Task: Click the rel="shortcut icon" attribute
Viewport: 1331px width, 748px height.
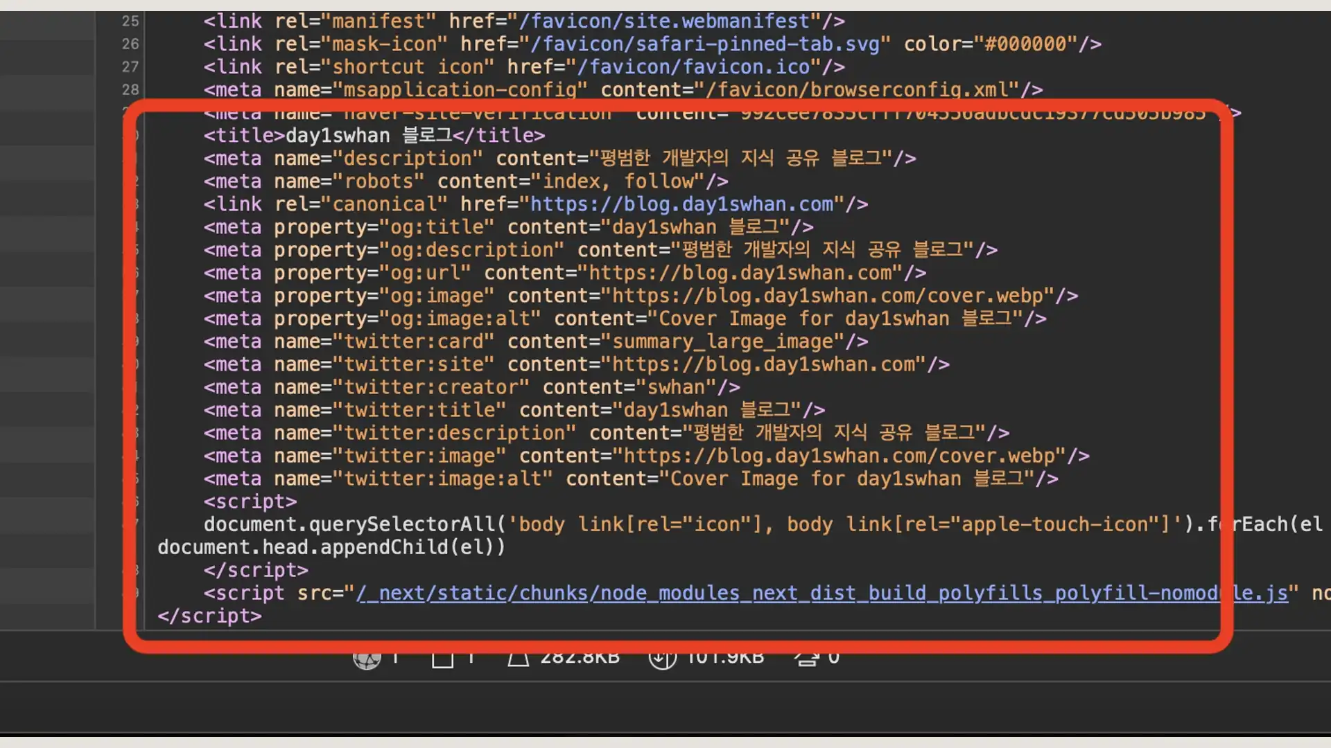Action: [385, 66]
